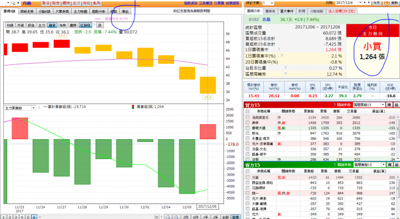Open dropdown arrow left of magnifier icon
400x219 pixels.
click(x=8, y=3)
